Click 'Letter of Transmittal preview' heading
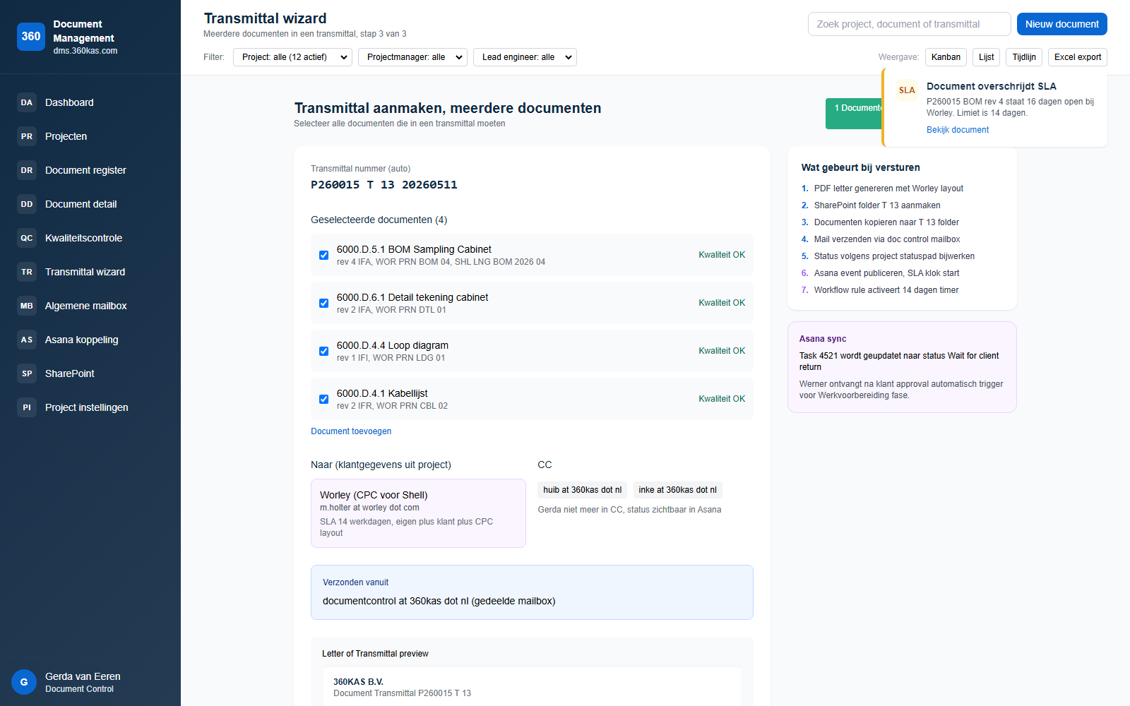The height and width of the screenshot is (706, 1130). pos(375,654)
